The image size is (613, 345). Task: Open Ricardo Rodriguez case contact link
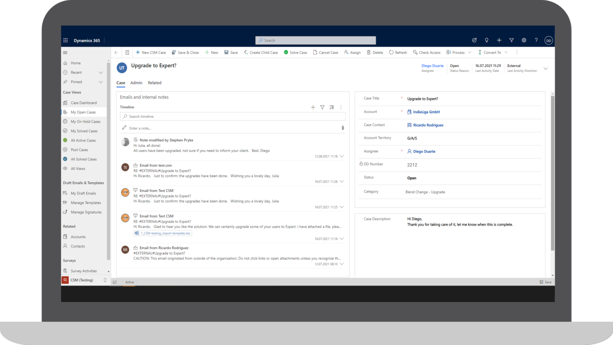tap(428, 125)
